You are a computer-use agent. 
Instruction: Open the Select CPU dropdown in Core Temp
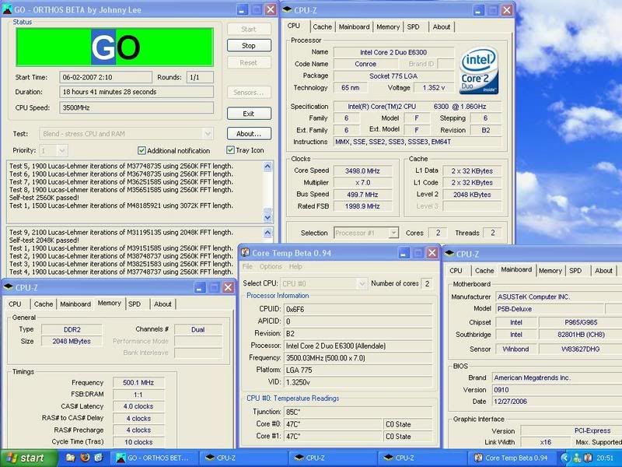coord(362,283)
